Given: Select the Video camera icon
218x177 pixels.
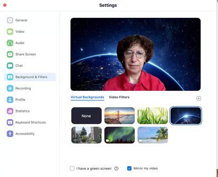Looking at the screenshot, I should click(x=10, y=32).
